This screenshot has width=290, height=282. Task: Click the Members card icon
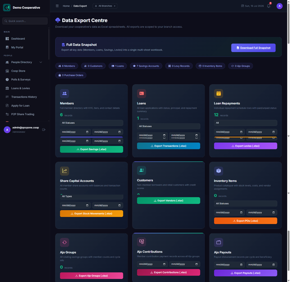point(65,94)
